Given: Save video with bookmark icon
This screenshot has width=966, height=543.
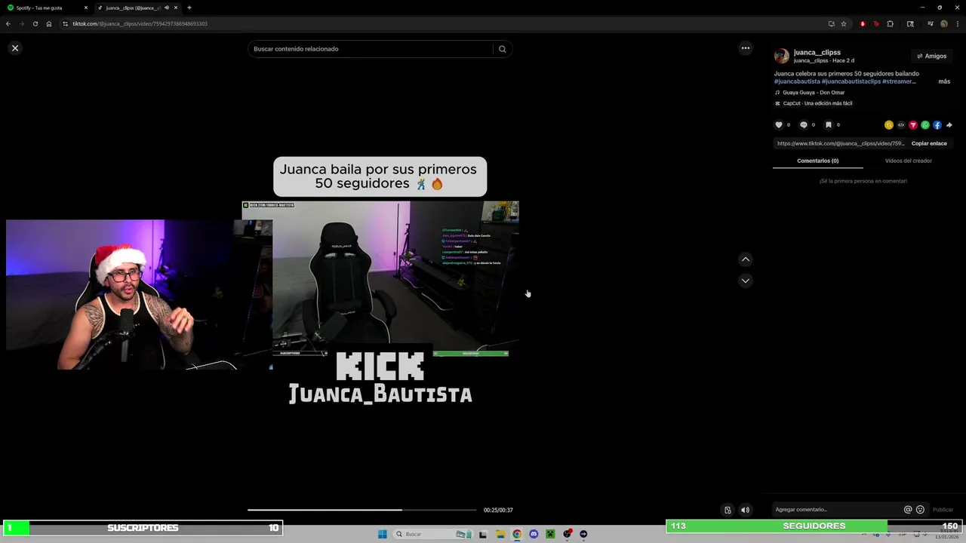Looking at the screenshot, I should click(x=828, y=125).
